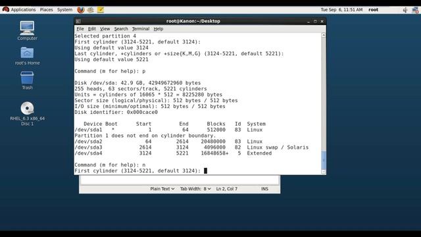Open the terminal Search menu
This screenshot has width=421, height=237.
[121, 29]
